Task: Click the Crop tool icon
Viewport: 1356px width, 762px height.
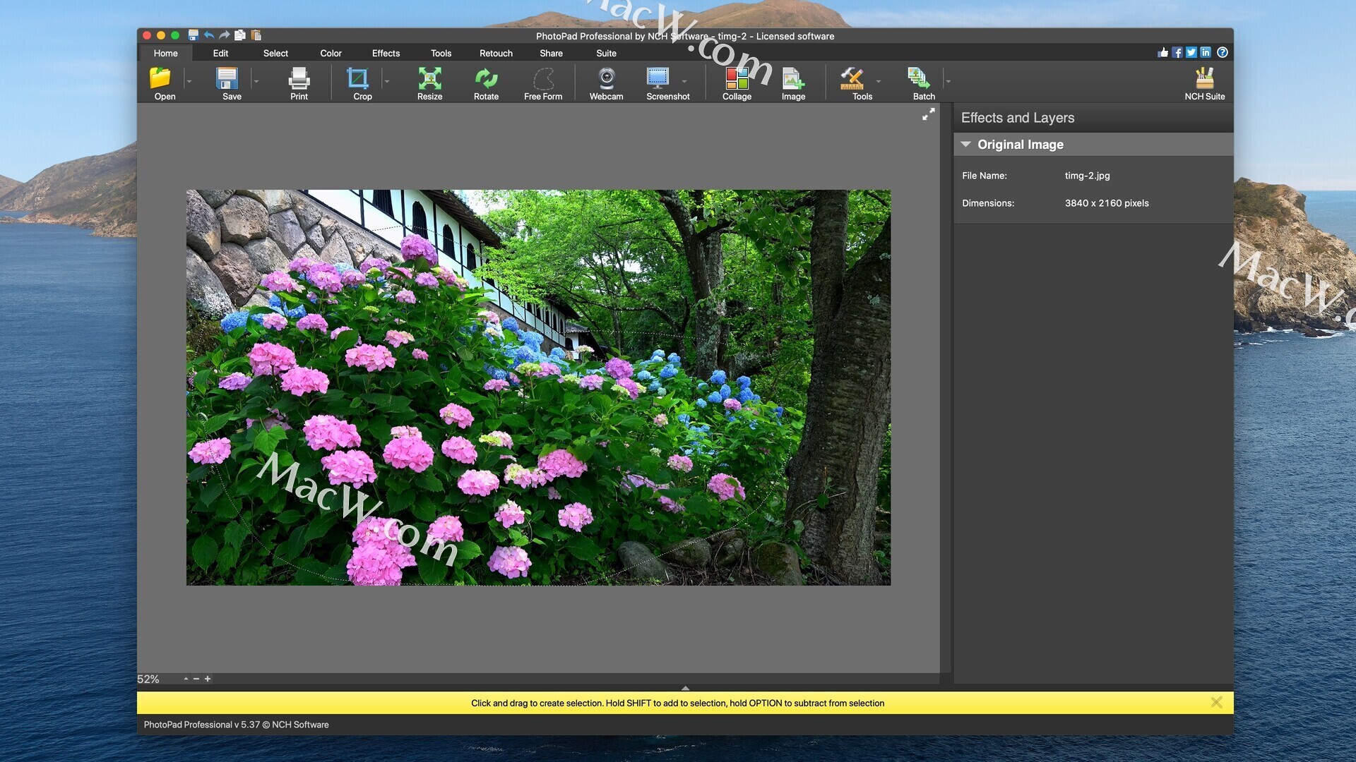Action: click(x=358, y=78)
